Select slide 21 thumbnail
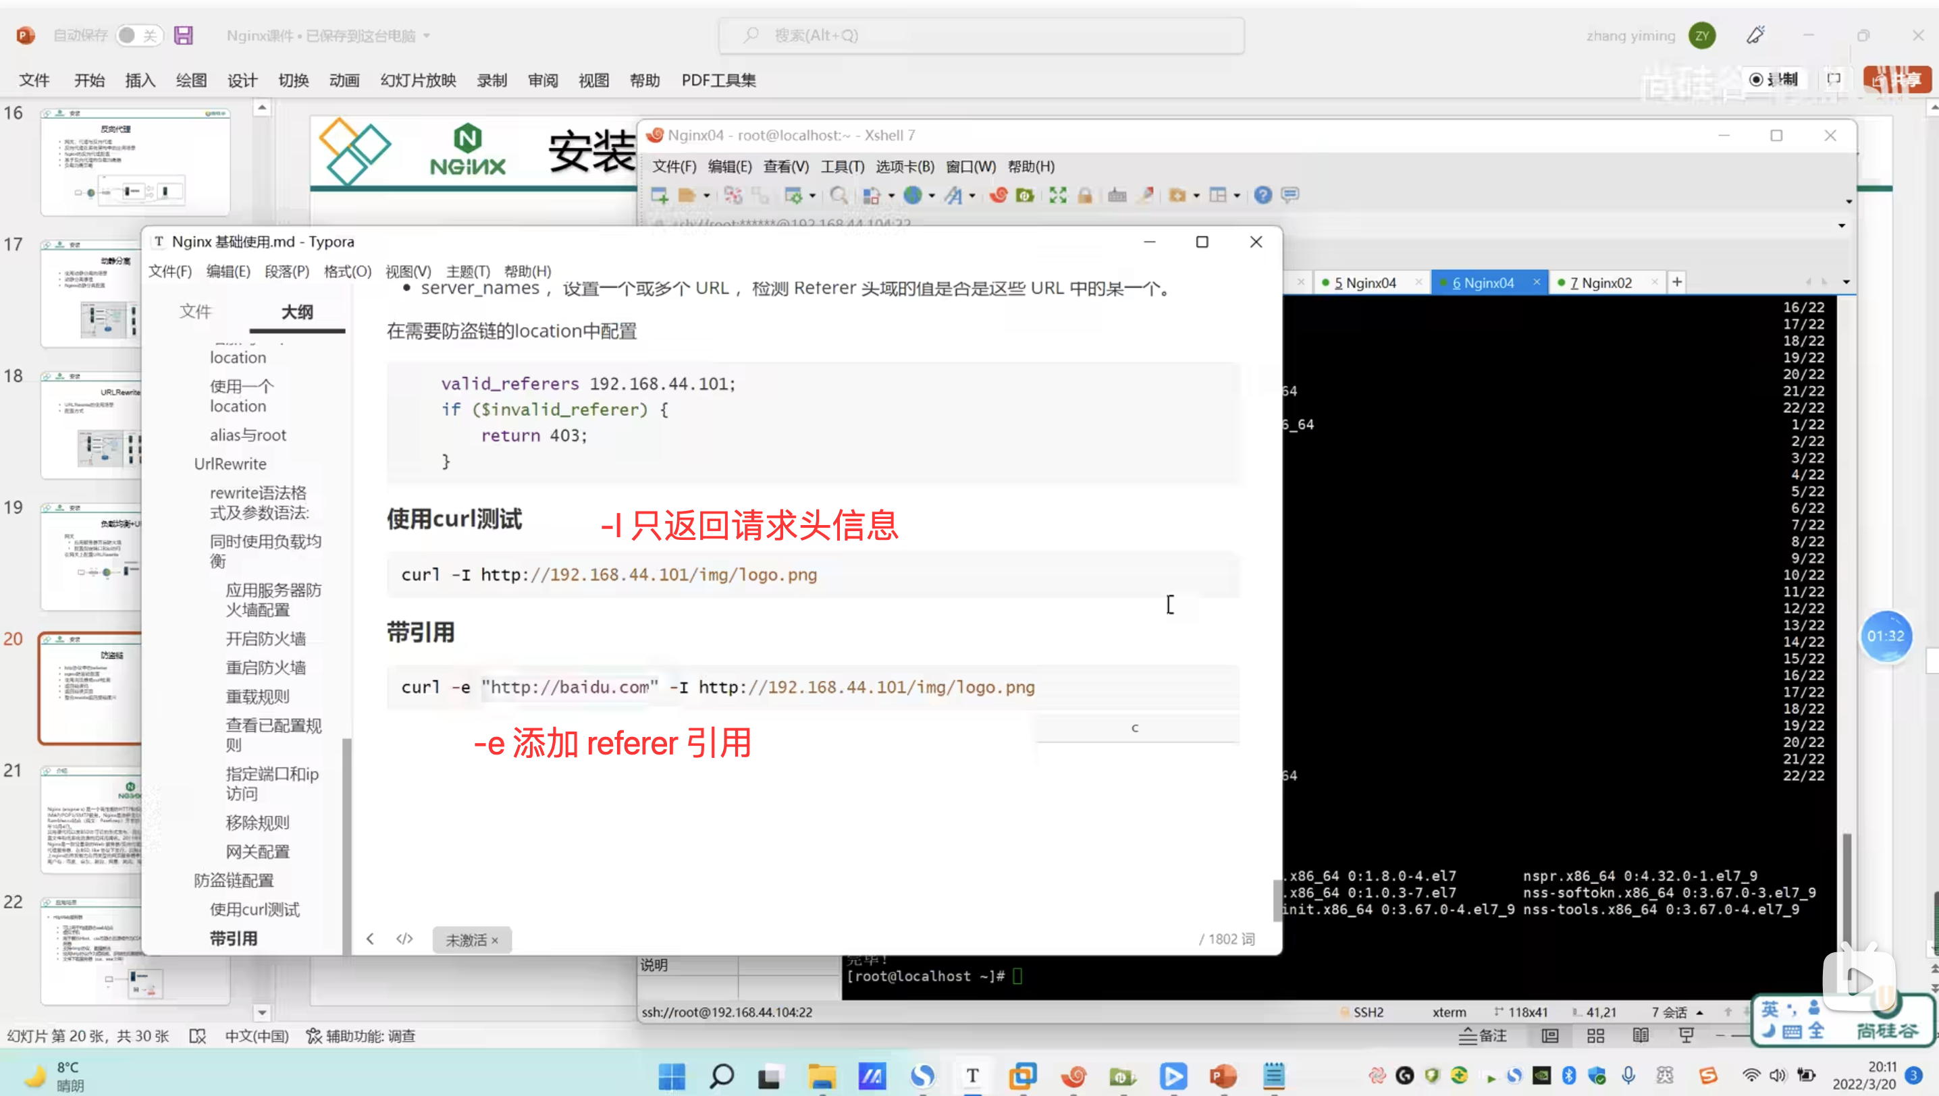 [x=92, y=819]
